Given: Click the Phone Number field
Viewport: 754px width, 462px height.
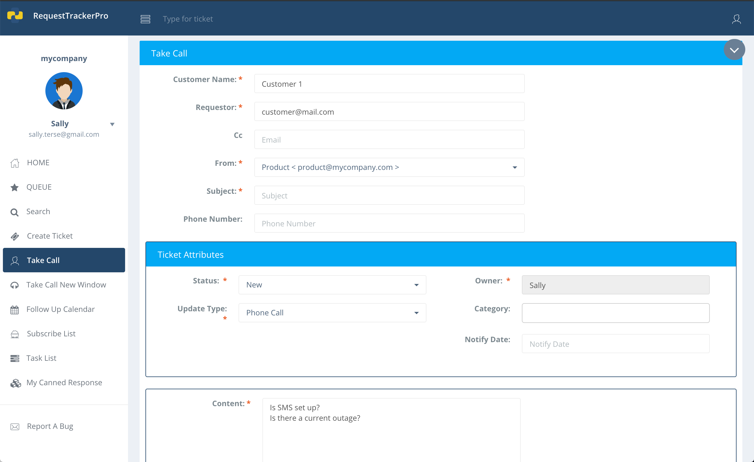Looking at the screenshot, I should pyautogui.click(x=389, y=223).
